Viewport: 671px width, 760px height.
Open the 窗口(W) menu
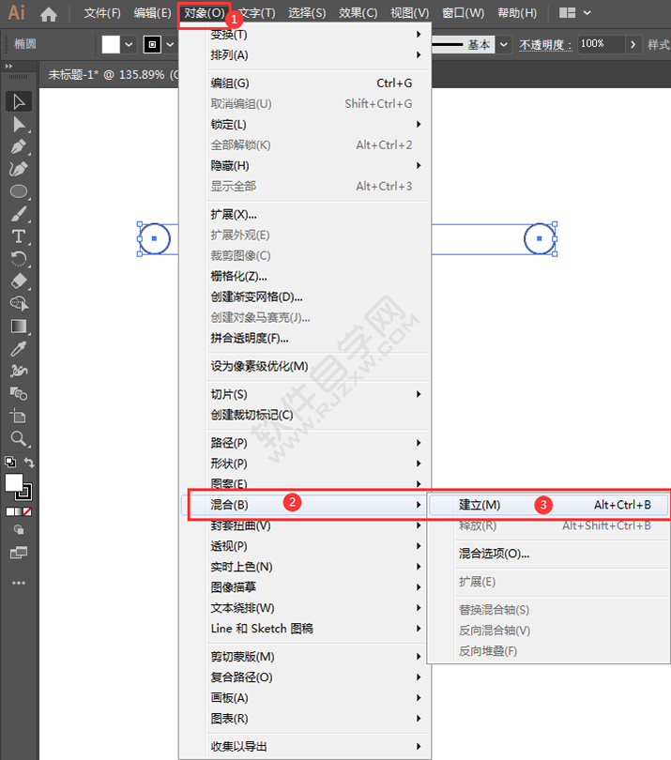click(x=463, y=13)
